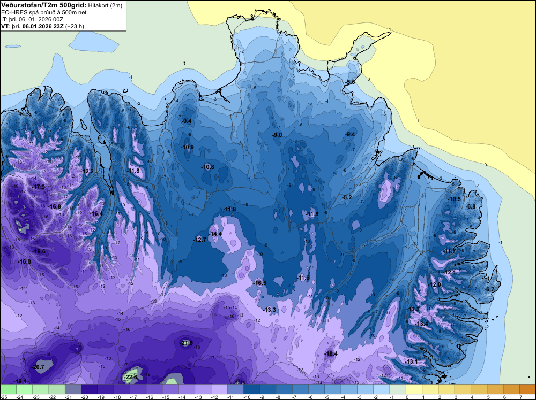Click the -6.7 temperature label

(489, 289)
